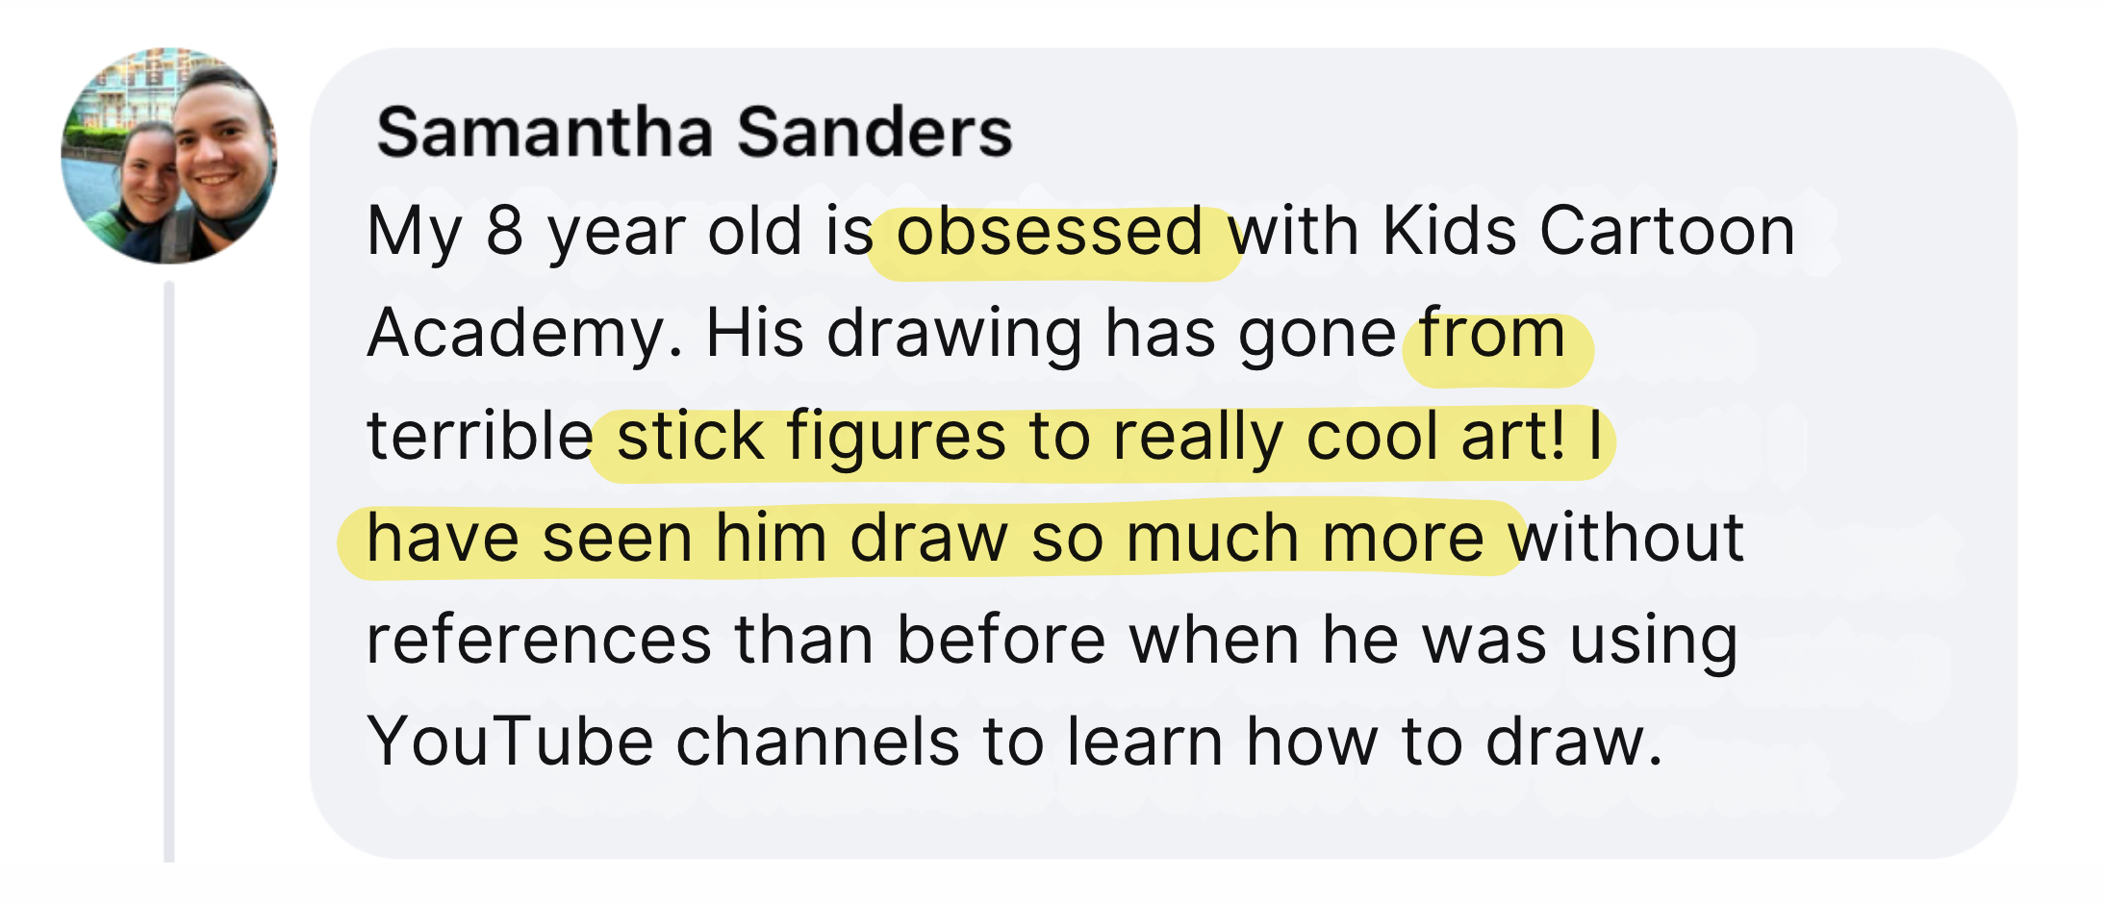Click "My 8 year old" text
Screen dimensions: 2105x906
584,233
